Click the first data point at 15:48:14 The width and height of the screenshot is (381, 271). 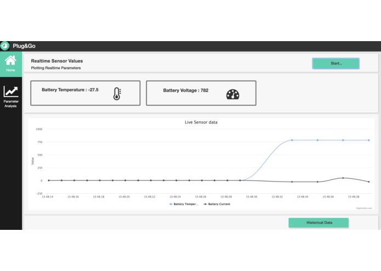pos(49,180)
